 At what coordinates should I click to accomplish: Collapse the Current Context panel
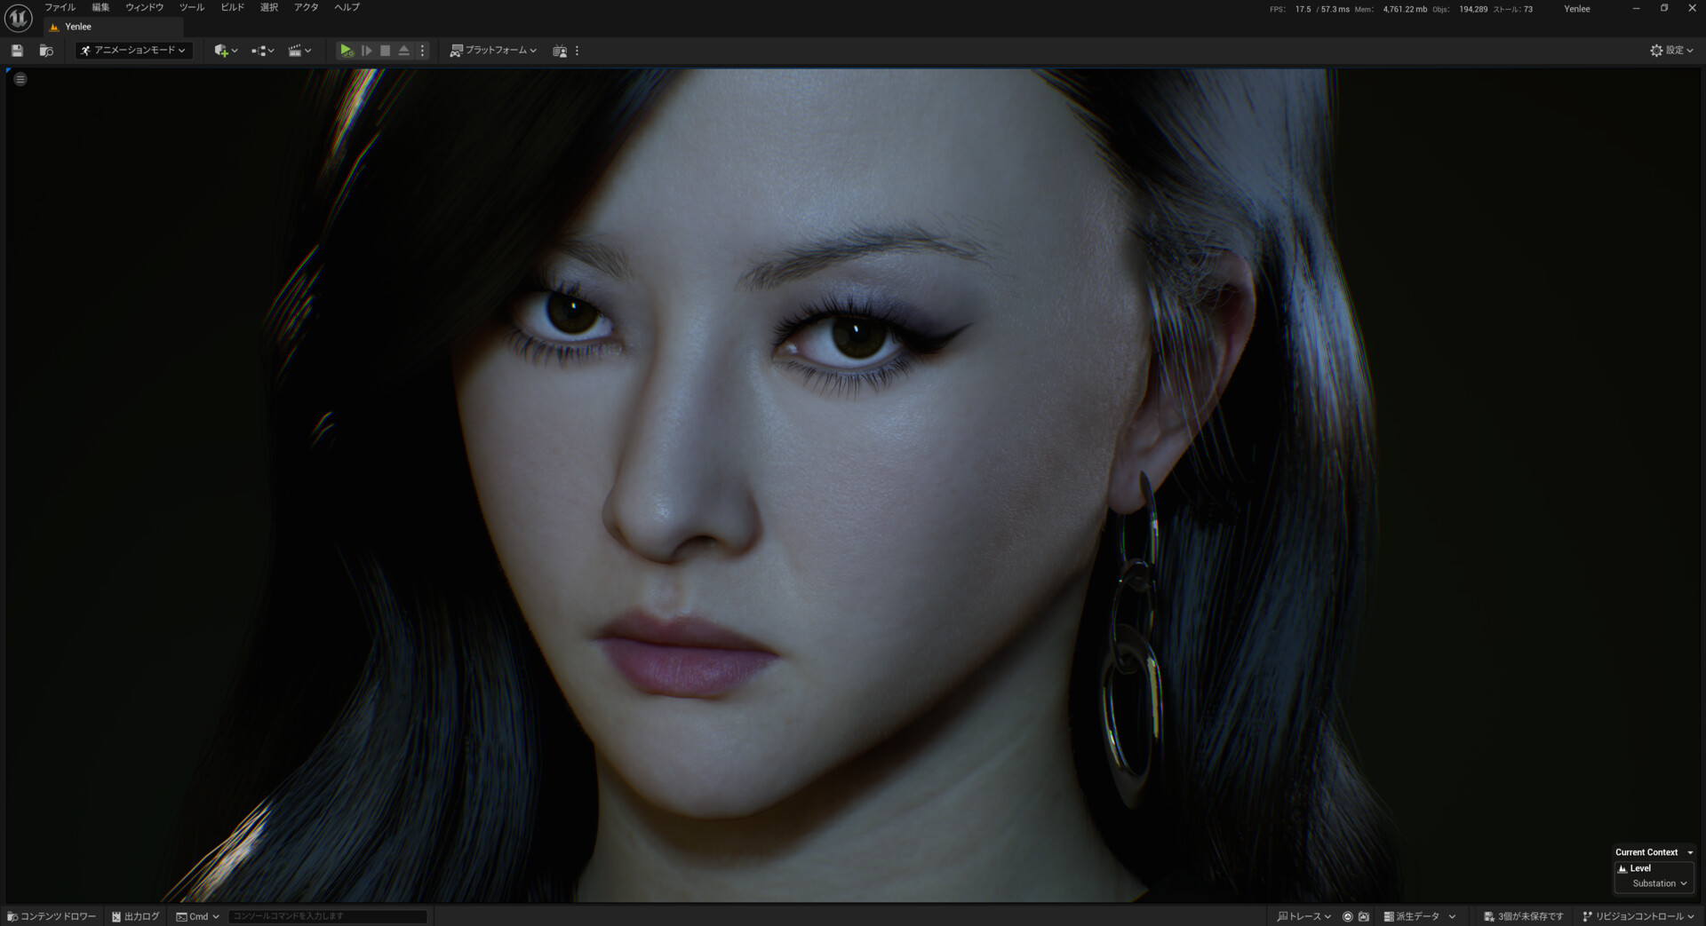point(1689,852)
